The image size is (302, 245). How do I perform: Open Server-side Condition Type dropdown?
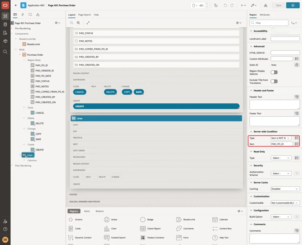(x=281, y=138)
